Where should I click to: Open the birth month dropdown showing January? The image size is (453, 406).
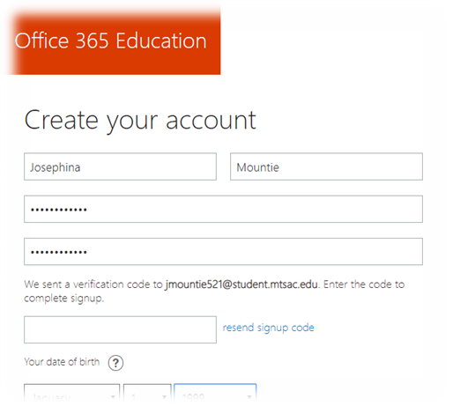72,395
